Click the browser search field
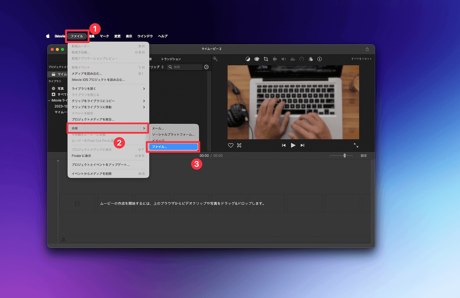 click(x=185, y=67)
